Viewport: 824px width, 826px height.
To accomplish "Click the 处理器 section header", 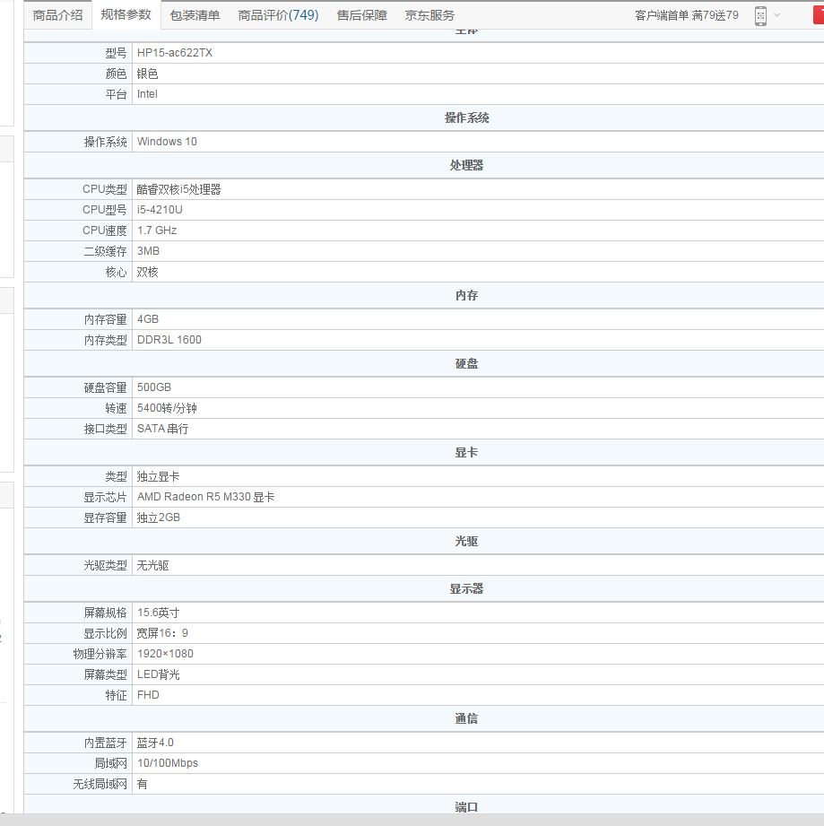I will point(466,165).
